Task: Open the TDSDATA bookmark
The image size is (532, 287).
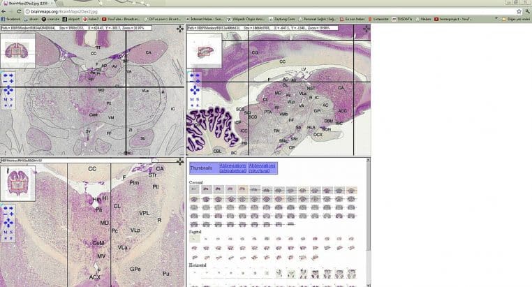Action: [x=402, y=20]
